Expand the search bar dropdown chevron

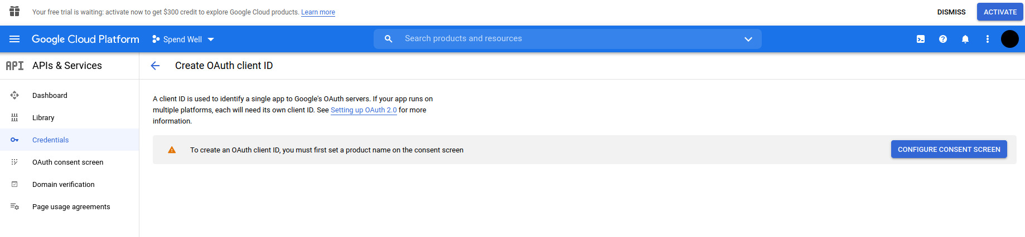pos(748,39)
